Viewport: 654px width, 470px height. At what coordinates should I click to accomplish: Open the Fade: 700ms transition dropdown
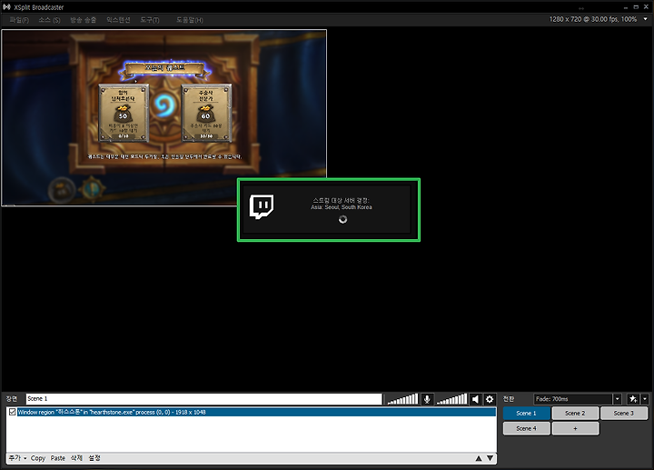tap(573, 399)
